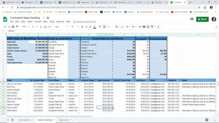Toggle bold formatting
Viewport: 219px width, 123px height.
coord(83,27)
